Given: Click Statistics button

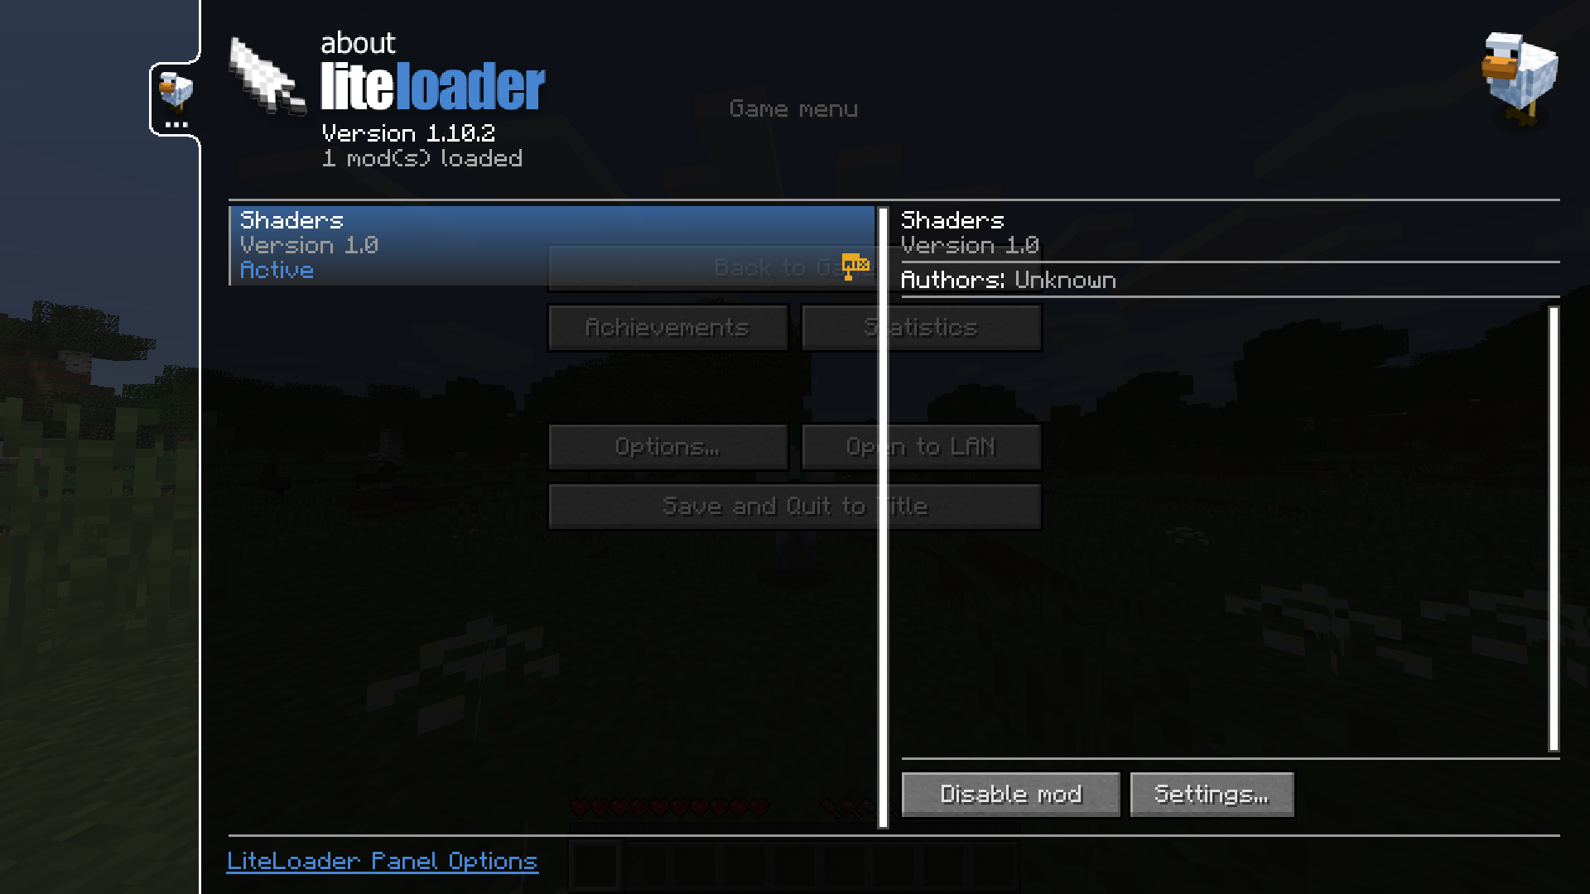Looking at the screenshot, I should [922, 326].
